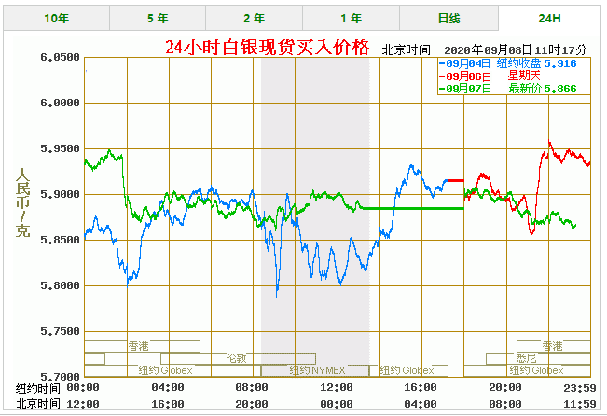Click the 纽约收盘 5.916 value
This screenshot has width=607, height=416.
click(x=536, y=63)
